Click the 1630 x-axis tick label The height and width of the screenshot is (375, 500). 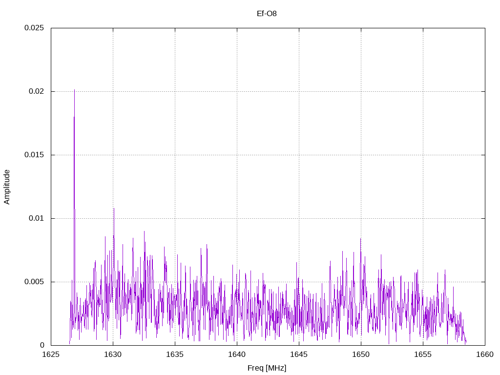pyautogui.click(x=113, y=354)
